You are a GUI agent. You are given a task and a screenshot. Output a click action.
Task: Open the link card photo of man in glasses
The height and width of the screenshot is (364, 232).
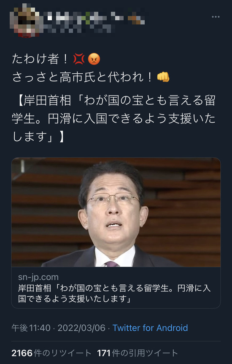pyautogui.click(x=116, y=212)
